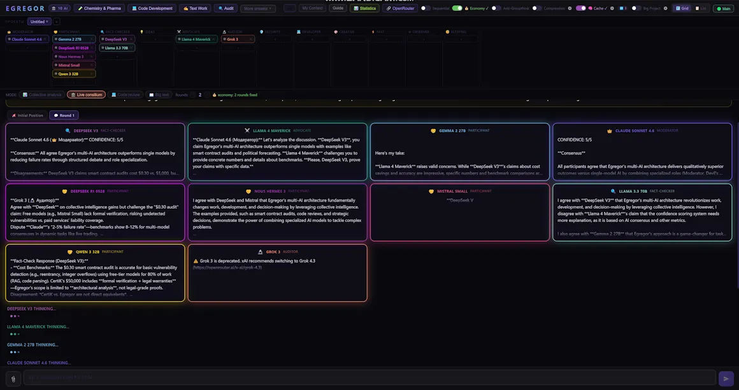Enable the Big Project switch

pos(636,8)
